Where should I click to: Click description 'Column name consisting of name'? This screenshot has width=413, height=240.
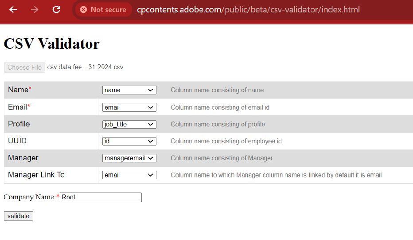217,90
